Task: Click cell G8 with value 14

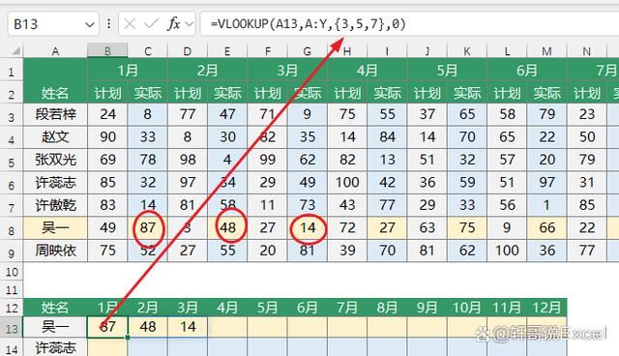Action: pyautogui.click(x=308, y=227)
